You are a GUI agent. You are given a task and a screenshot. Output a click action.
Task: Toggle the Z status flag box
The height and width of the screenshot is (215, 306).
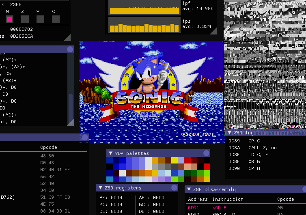pyautogui.click(x=25, y=19)
